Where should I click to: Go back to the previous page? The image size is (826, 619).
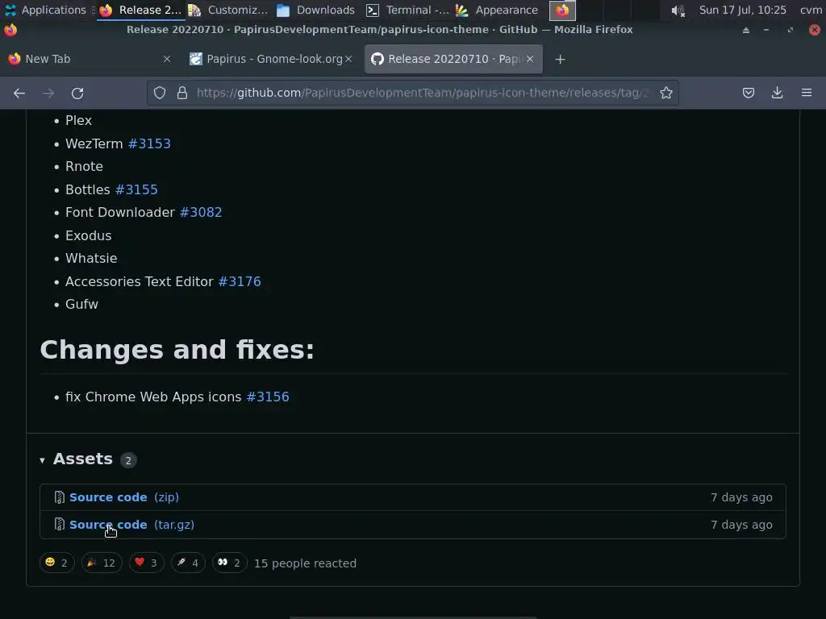pos(19,93)
